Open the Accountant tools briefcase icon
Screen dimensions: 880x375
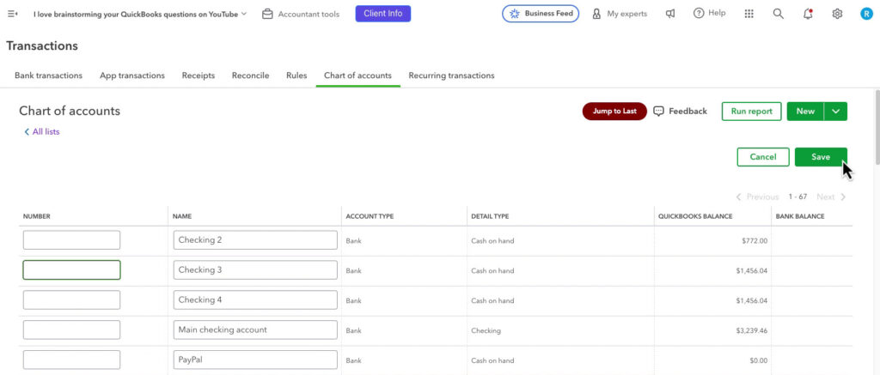pos(268,14)
